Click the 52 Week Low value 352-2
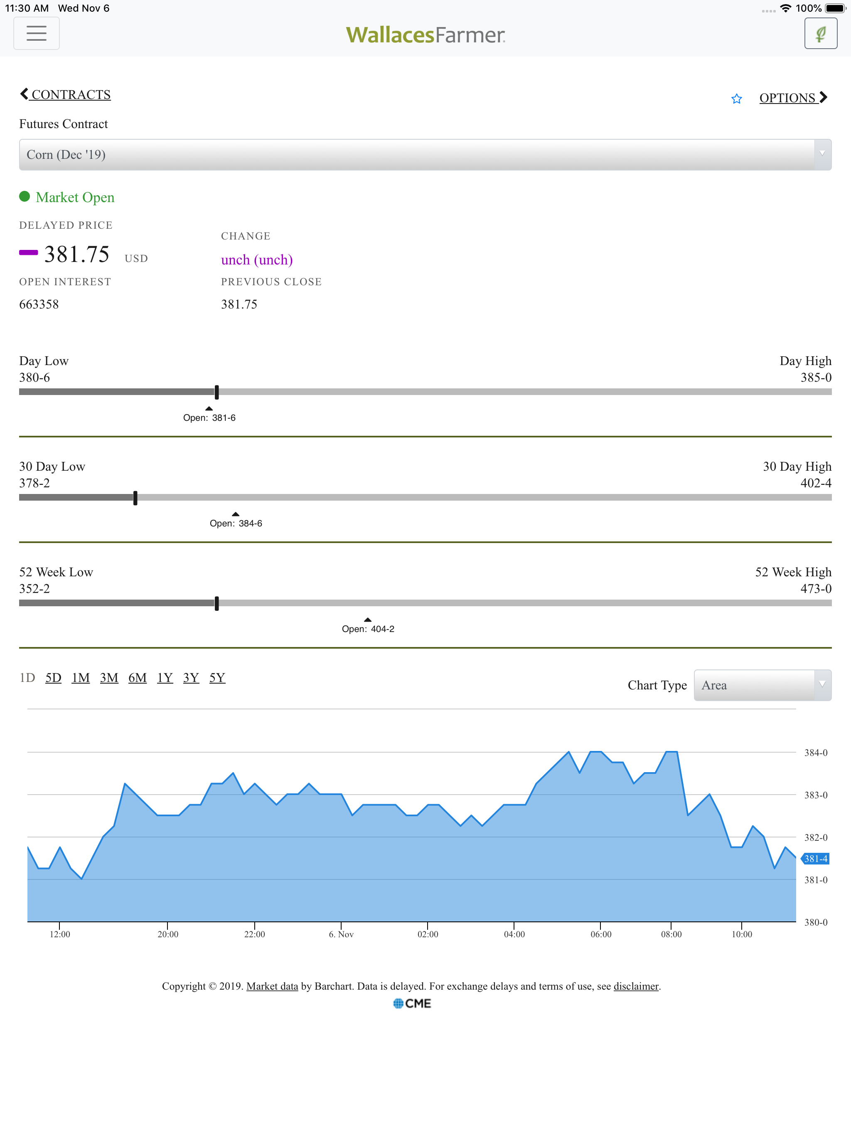This screenshot has height=1136, width=851. 34,588
